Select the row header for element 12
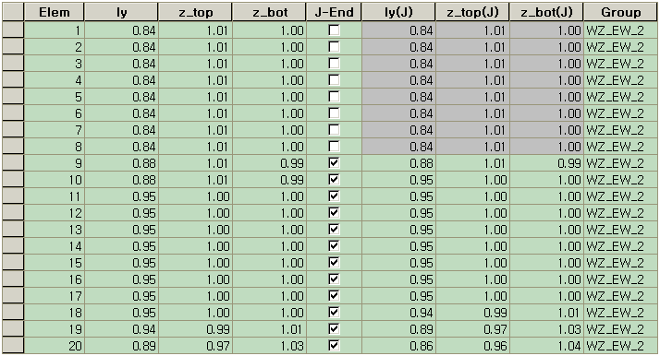The height and width of the screenshot is (356, 660). click(13, 213)
